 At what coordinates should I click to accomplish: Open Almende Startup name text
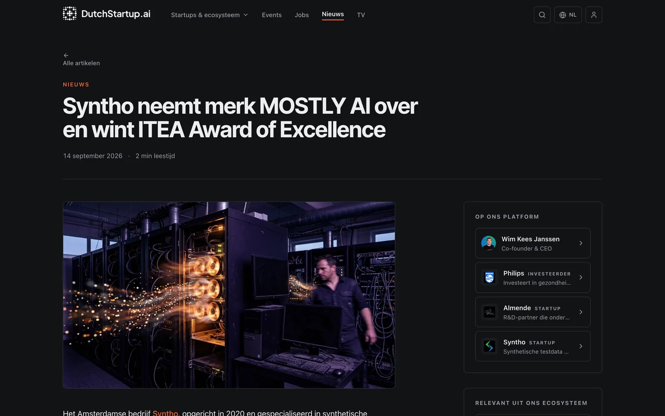click(x=517, y=308)
